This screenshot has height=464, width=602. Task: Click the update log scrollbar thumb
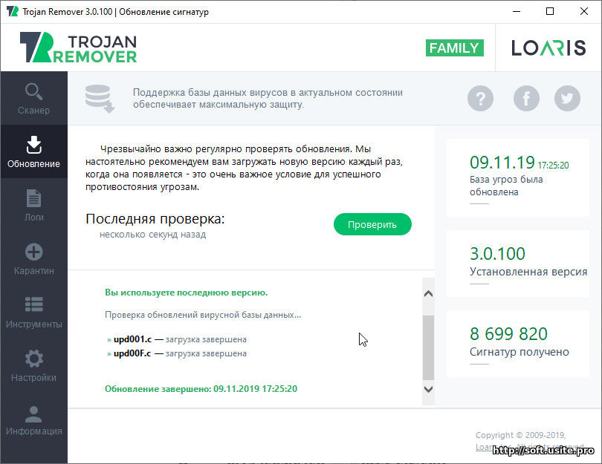(429, 347)
